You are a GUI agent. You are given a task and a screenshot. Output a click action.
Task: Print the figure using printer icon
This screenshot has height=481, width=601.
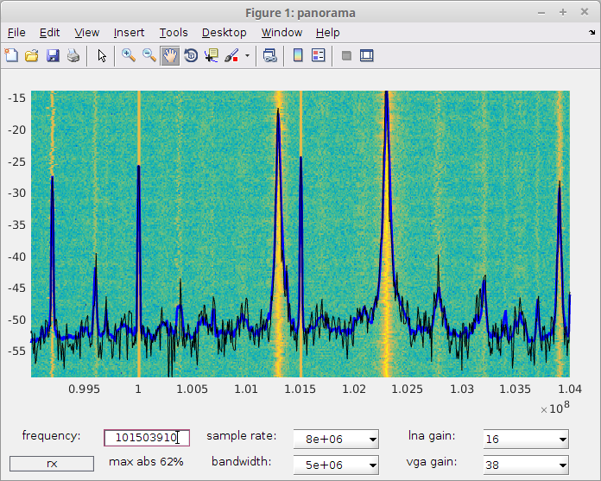click(x=73, y=55)
